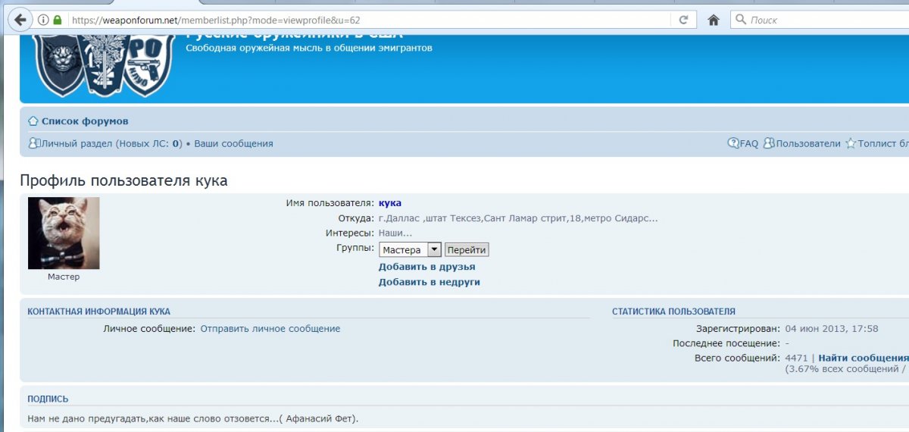Click registration date 04 июн 2013, 17:58
This screenshot has height=432, width=909.
pyautogui.click(x=832, y=329)
